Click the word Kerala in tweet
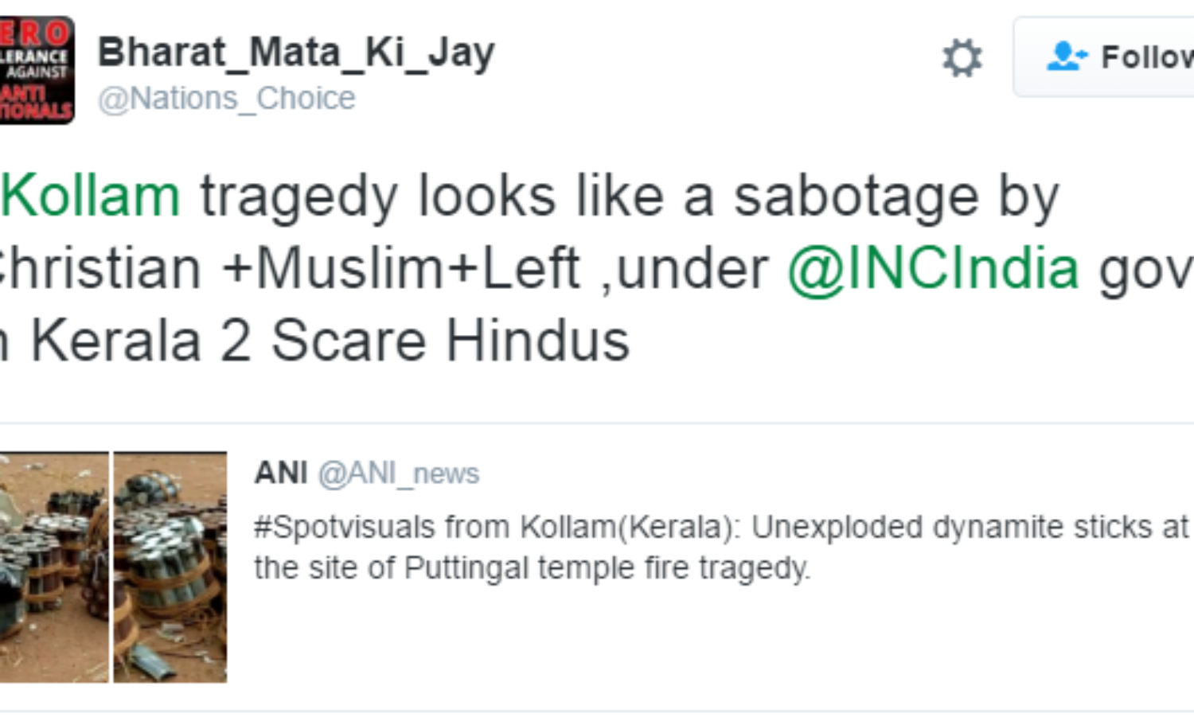Image resolution: width=1194 pixels, height=717 pixels. pyautogui.click(x=115, y=341)
